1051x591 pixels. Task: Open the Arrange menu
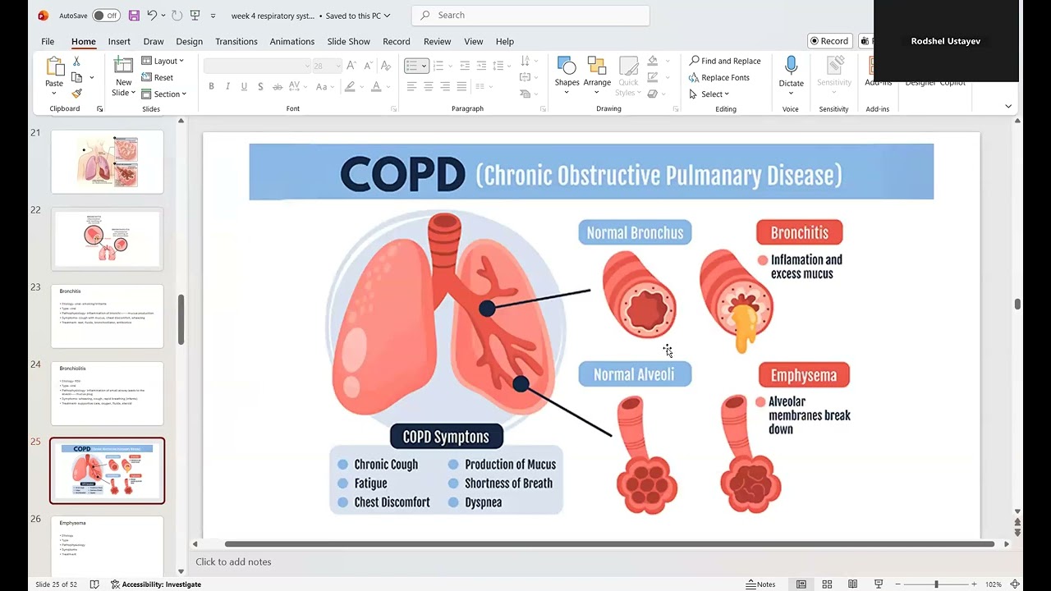(x=597, y=76)
